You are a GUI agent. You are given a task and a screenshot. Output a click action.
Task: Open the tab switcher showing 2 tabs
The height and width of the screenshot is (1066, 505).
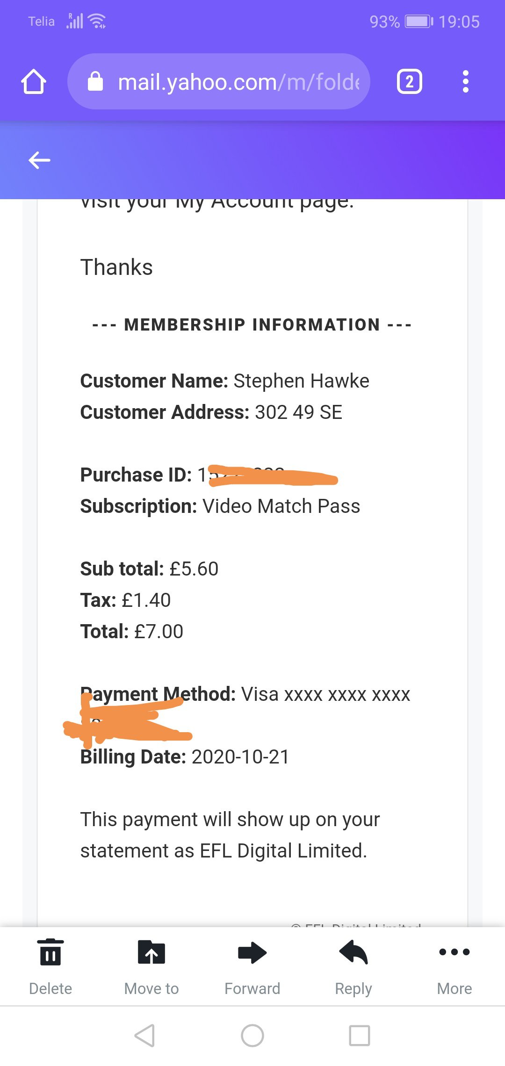point(409,81)
